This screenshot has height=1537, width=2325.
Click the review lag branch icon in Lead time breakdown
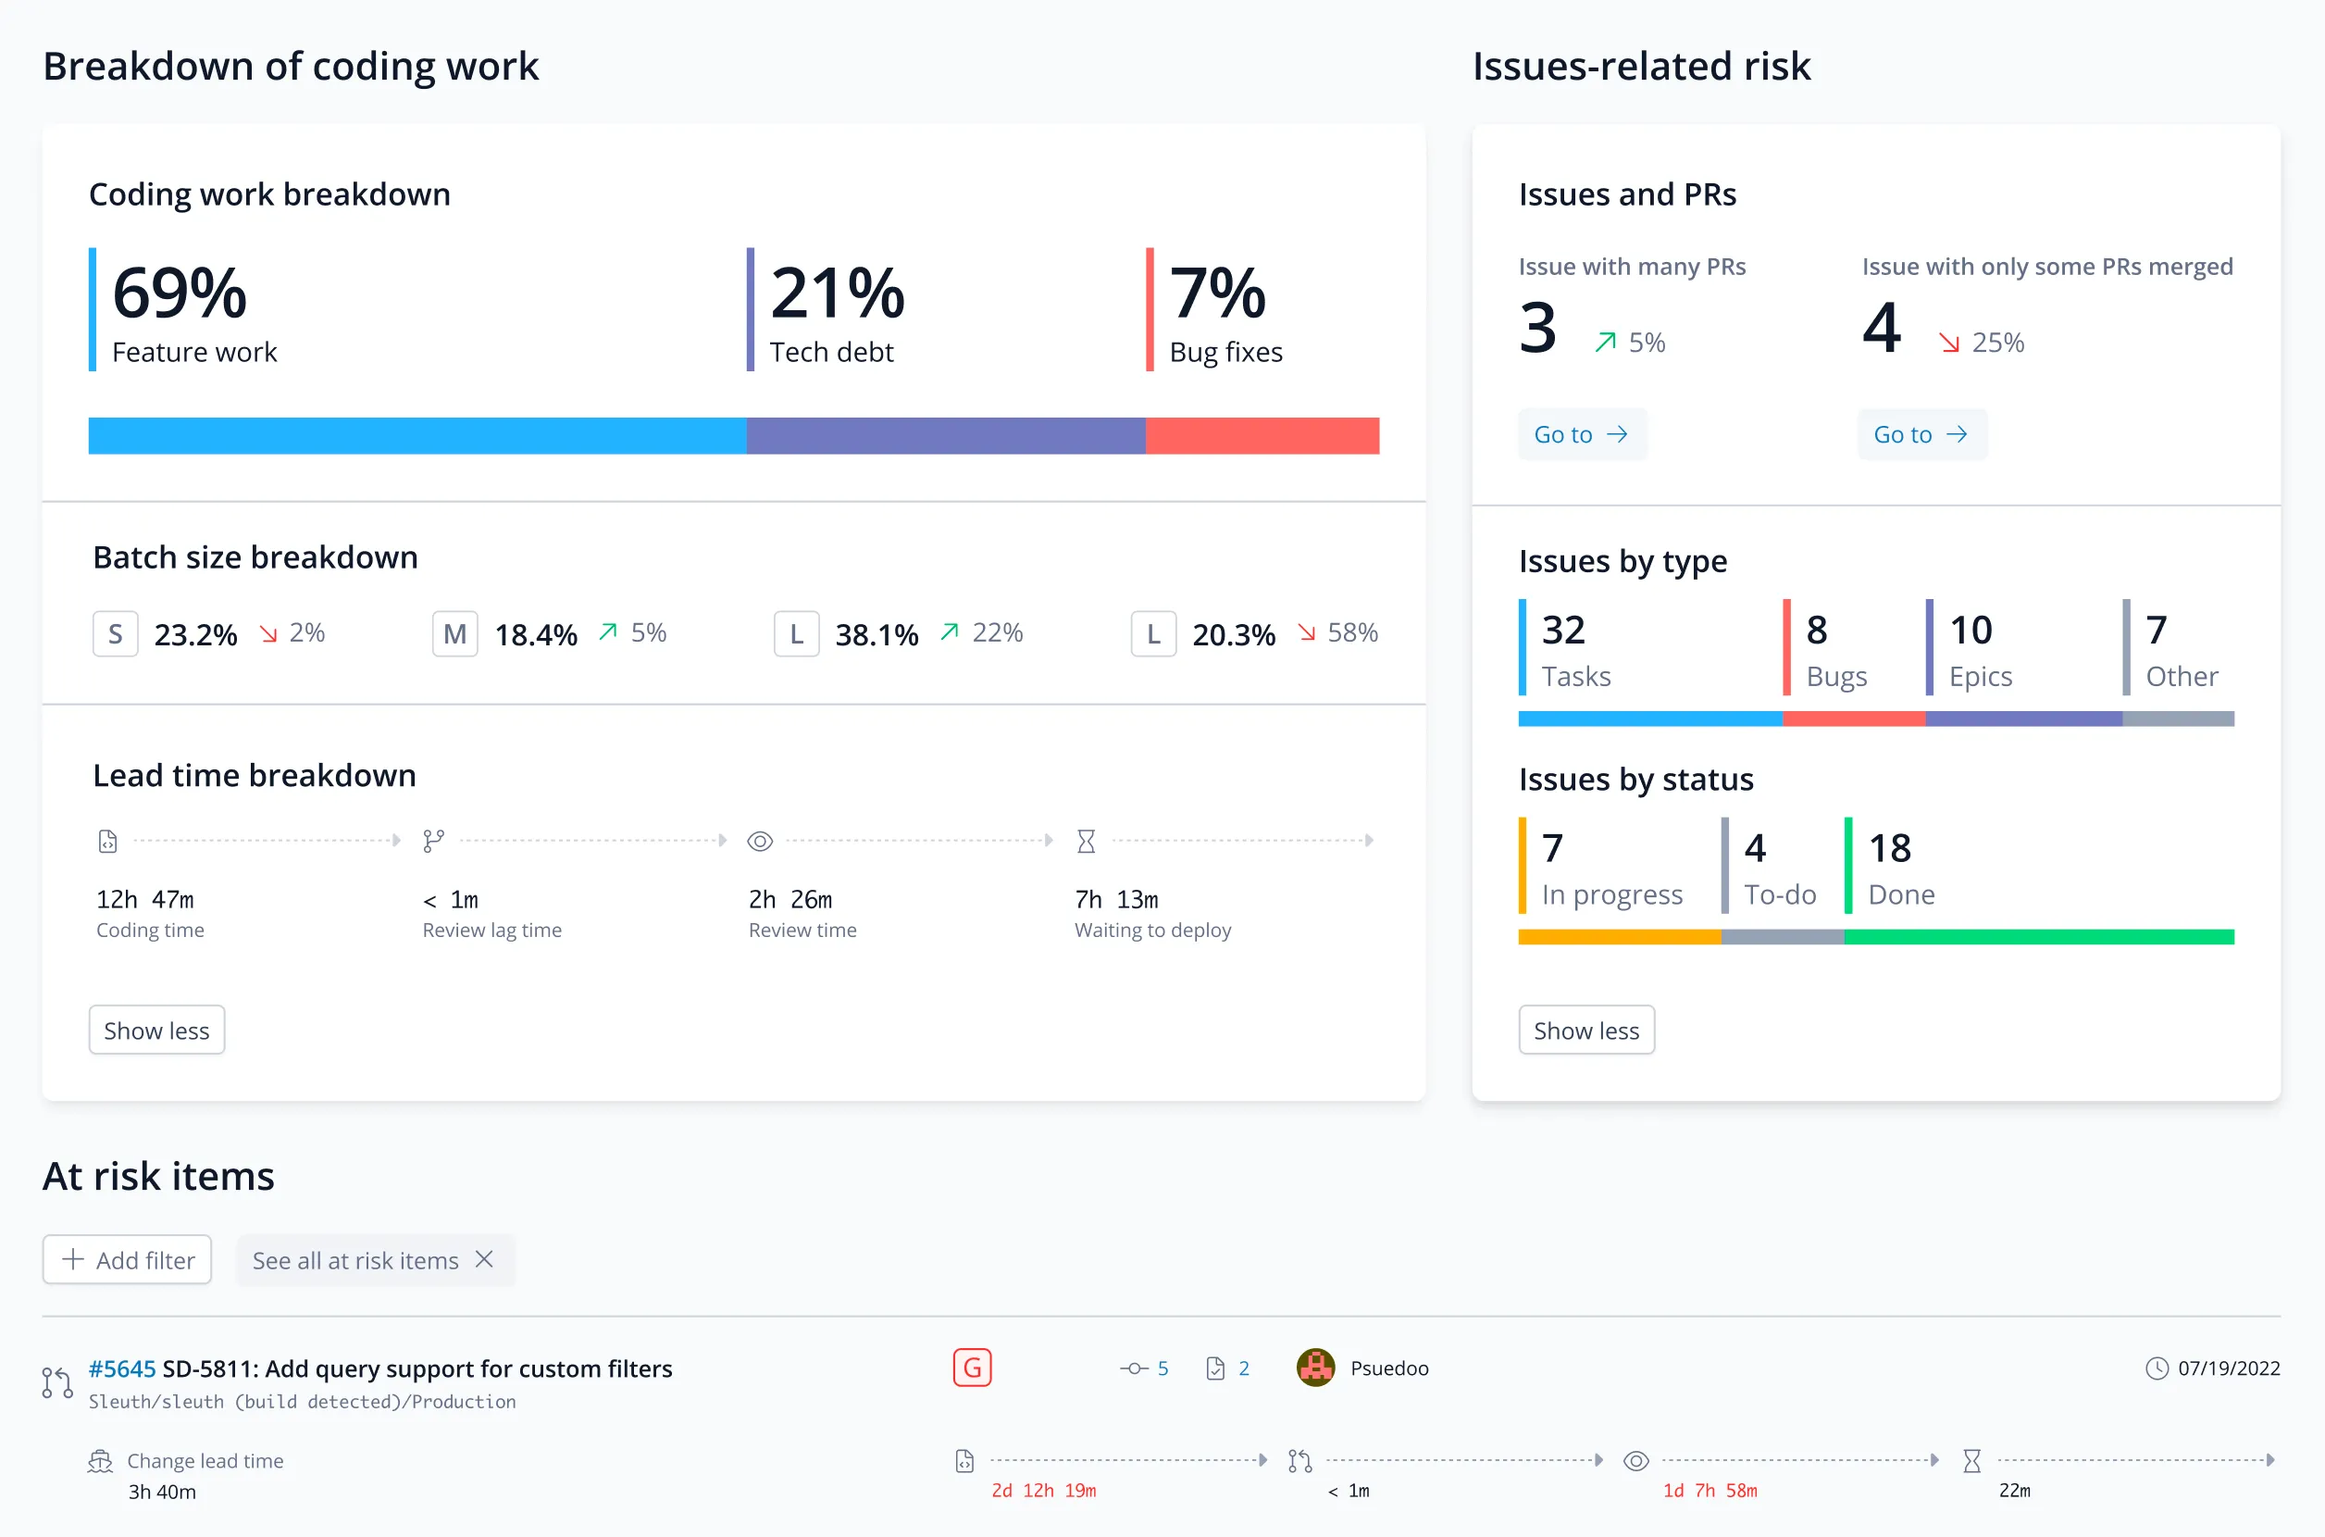coord(433,841)
